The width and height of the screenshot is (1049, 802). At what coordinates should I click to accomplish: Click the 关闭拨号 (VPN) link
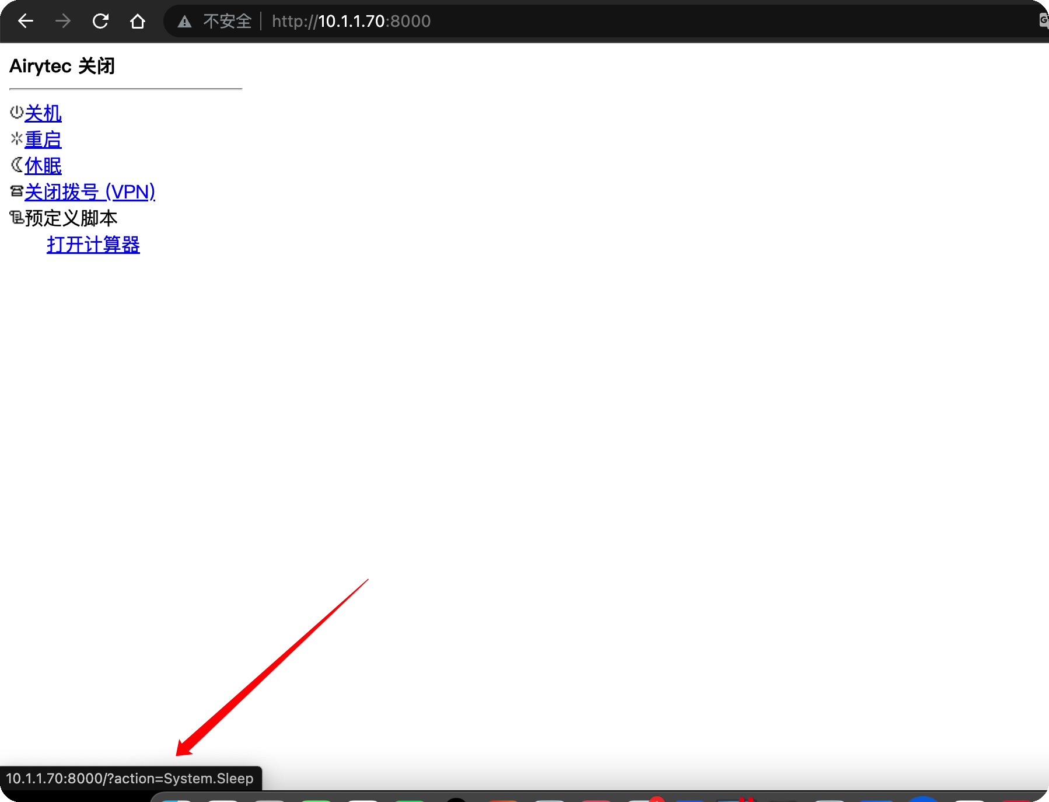pyautogui.click(x=90, y=192)
